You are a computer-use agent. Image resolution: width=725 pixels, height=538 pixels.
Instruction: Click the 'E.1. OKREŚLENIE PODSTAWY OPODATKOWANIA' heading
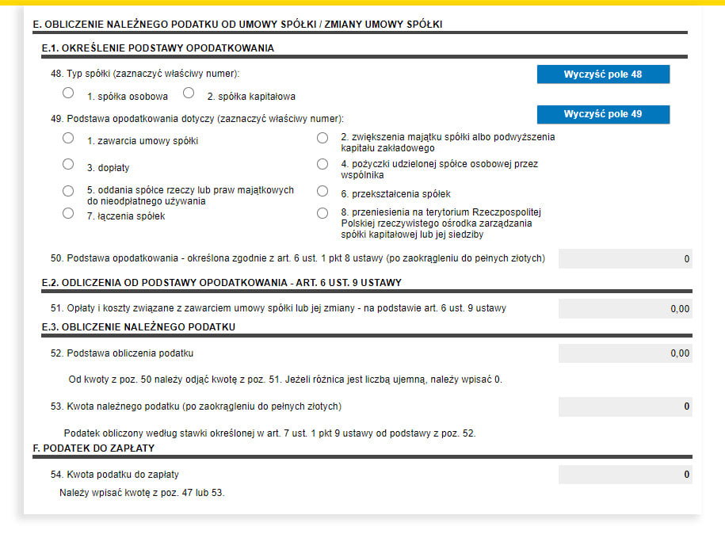(158, 48)
